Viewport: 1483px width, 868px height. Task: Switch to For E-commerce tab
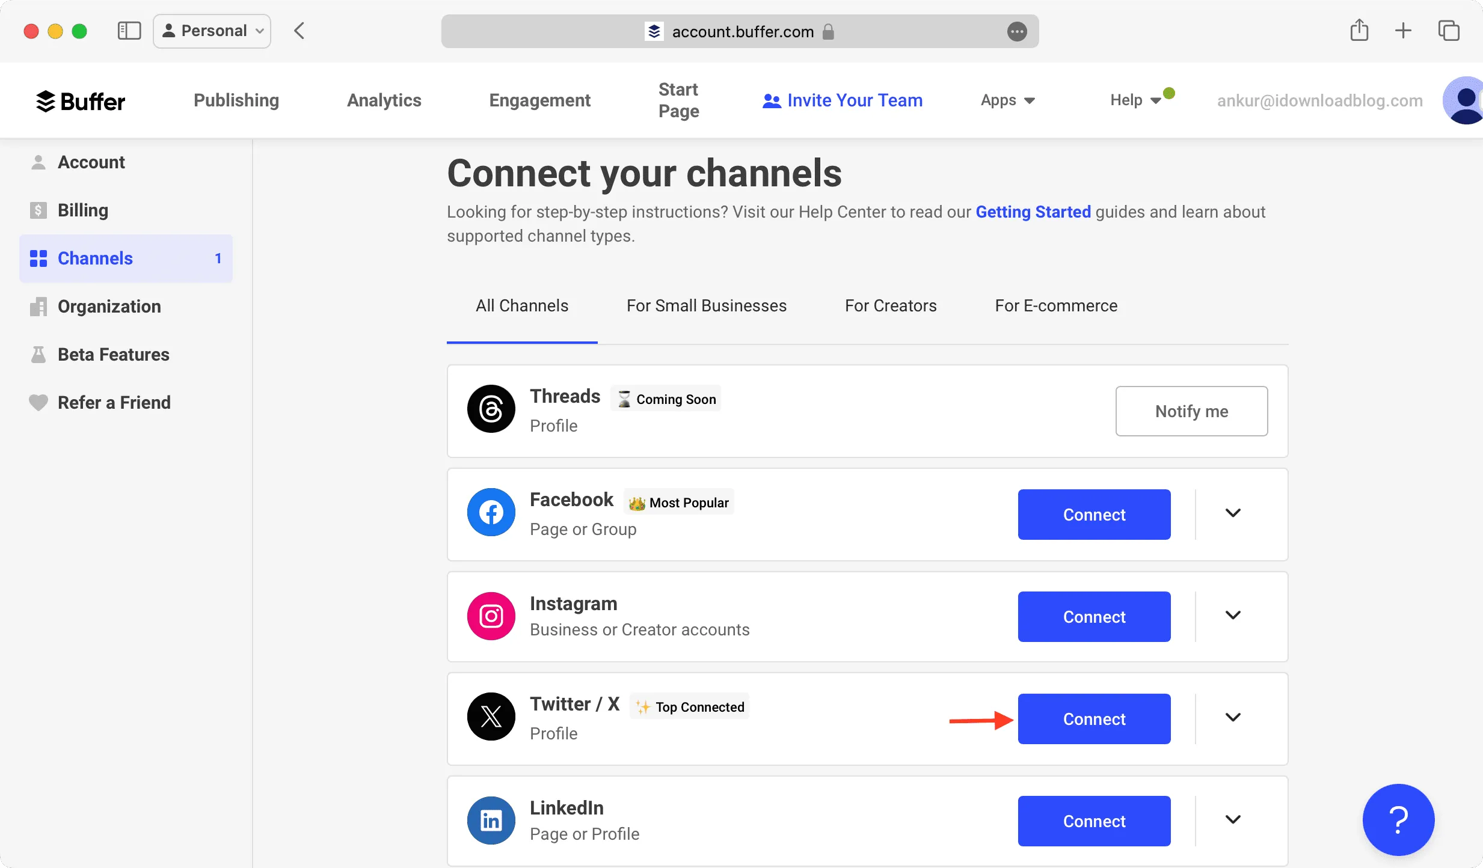pyautogui.click(x=1056, y=306)
